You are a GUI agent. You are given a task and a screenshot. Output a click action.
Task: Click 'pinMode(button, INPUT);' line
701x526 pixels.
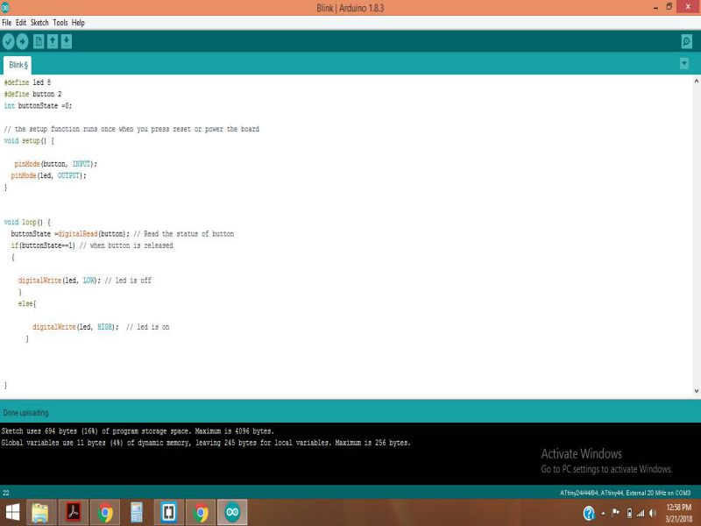click(55, 164)
